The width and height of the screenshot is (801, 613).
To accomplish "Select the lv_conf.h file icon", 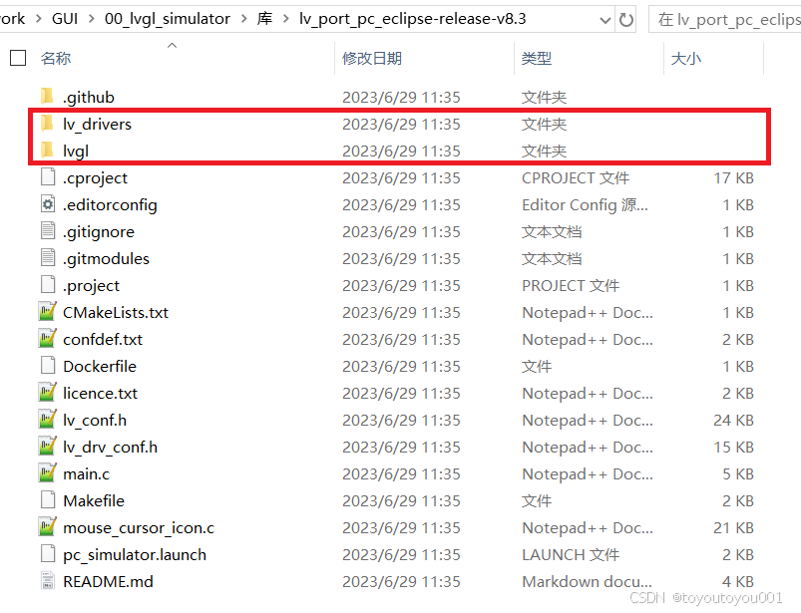I will (47, 420).
